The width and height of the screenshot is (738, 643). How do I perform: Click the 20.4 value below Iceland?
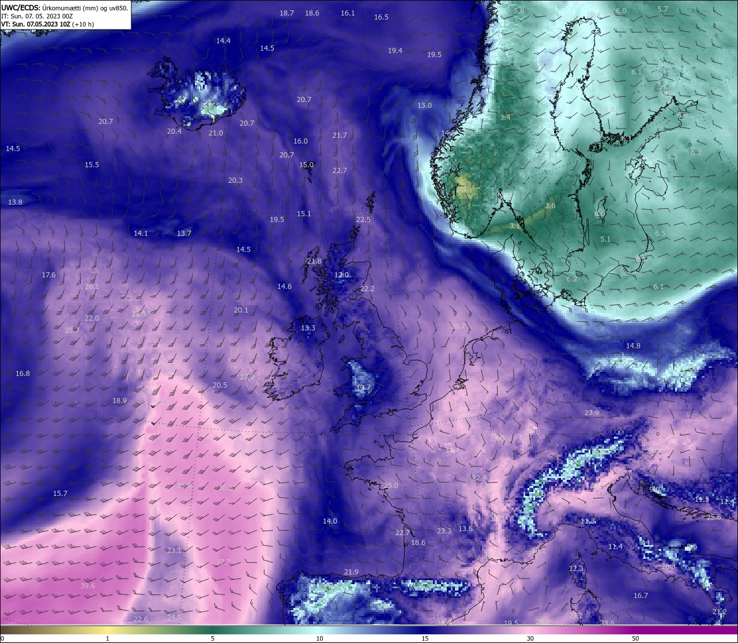(174, 131)
